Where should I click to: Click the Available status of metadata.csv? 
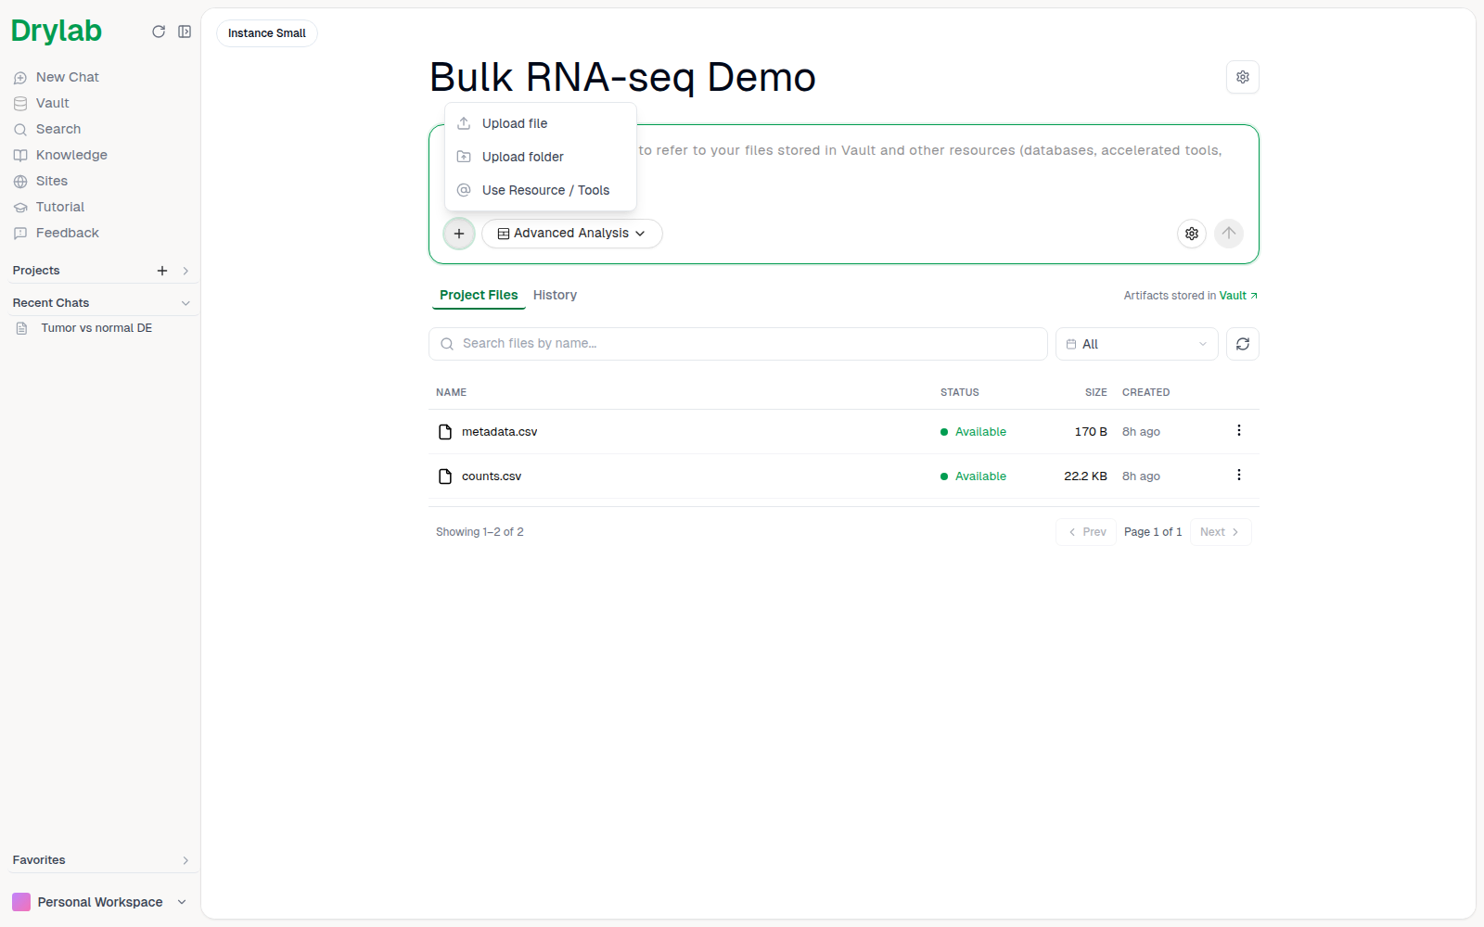(974, 432)
